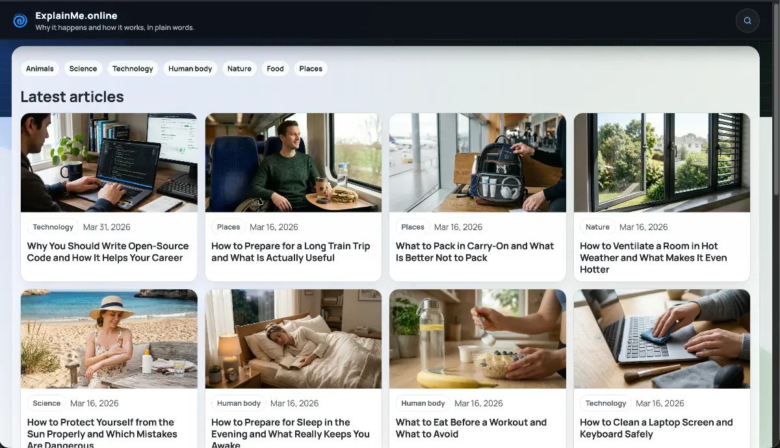Open the sun protection article title

(102, 433)
